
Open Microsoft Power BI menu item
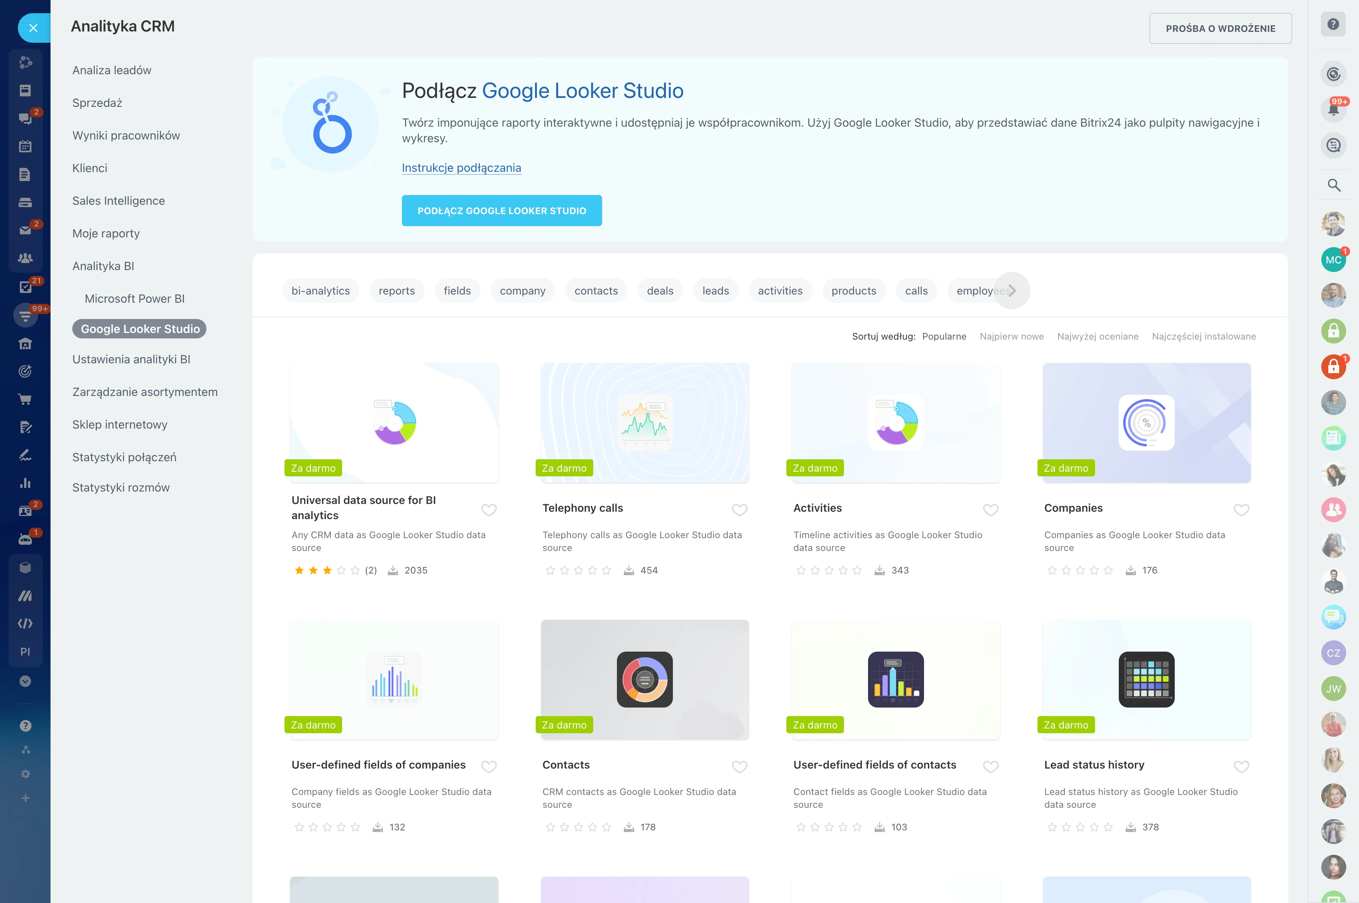pos(134,298)
